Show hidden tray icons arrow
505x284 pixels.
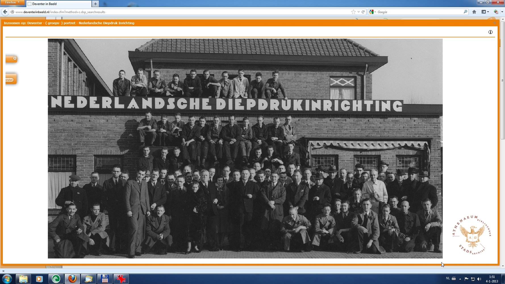coord(460,279)
